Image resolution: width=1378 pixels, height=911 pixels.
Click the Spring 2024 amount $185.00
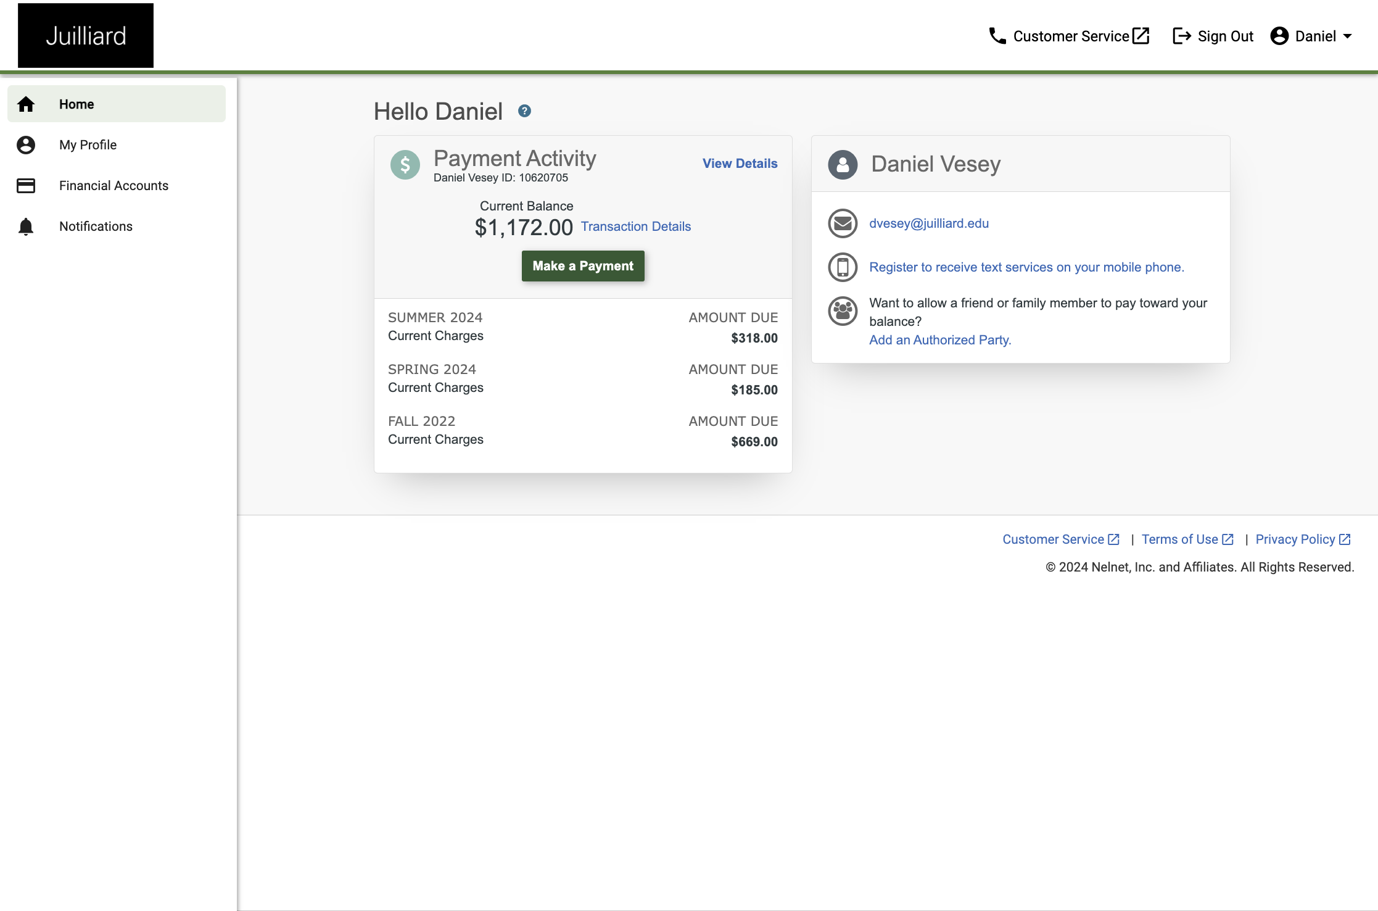tap(754, 390)
